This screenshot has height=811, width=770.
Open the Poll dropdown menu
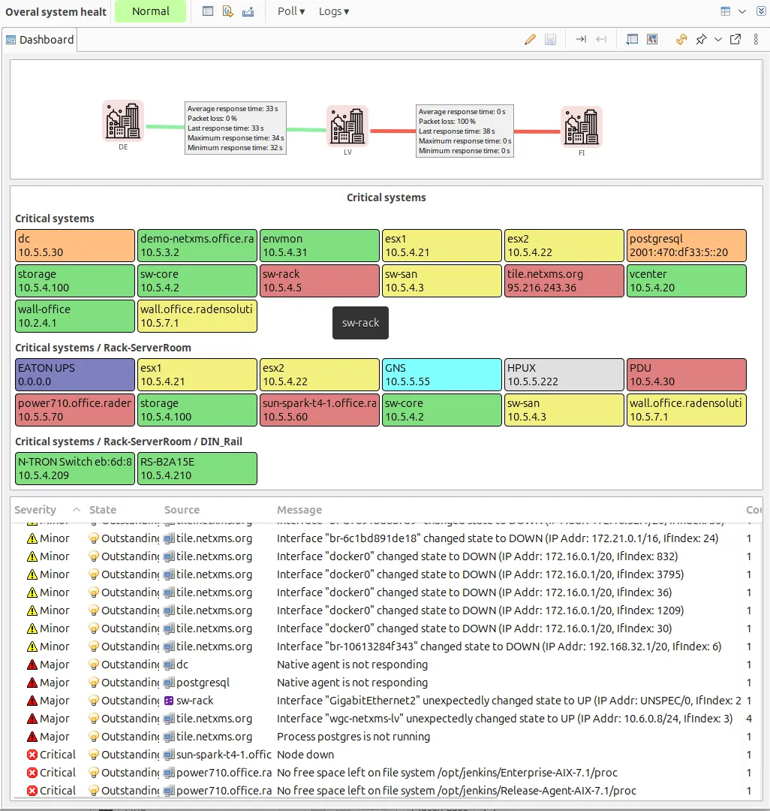point(290,11)
